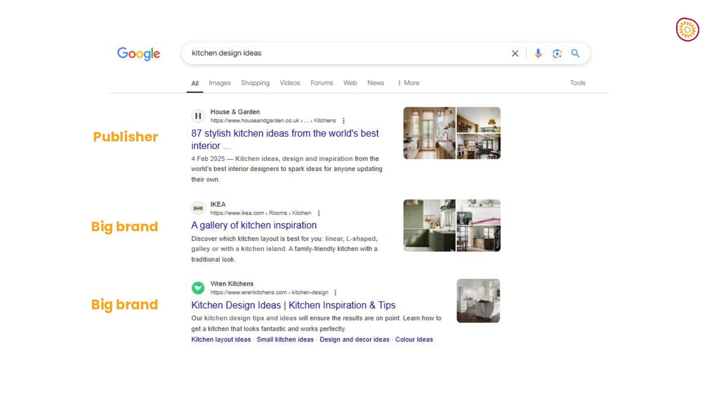Open '87 stylish kitchen ideas' result link
The height and width of the screenshot is (404, 718).
(x=285, y=140)
